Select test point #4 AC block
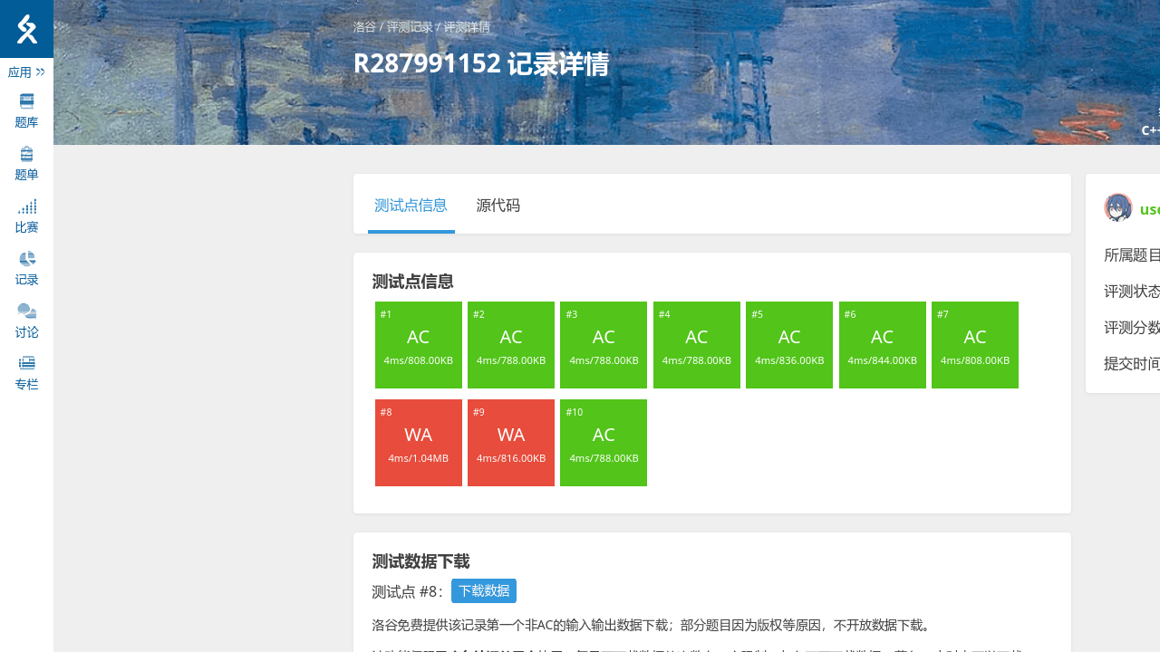The height and width of the screenshot is (652, 1160). tap(697, 345)
